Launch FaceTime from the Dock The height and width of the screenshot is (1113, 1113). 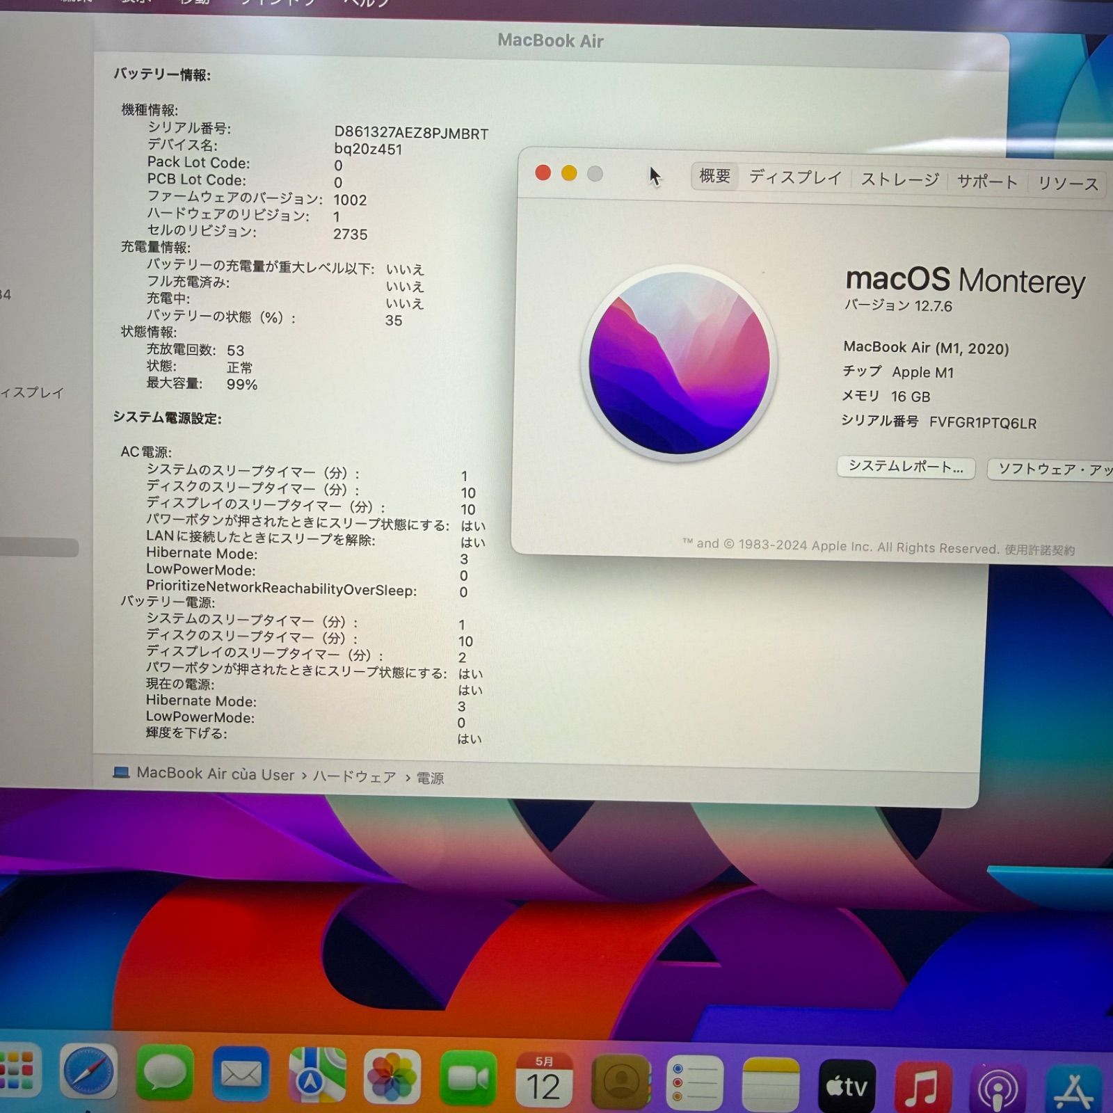click(468, 1078)
